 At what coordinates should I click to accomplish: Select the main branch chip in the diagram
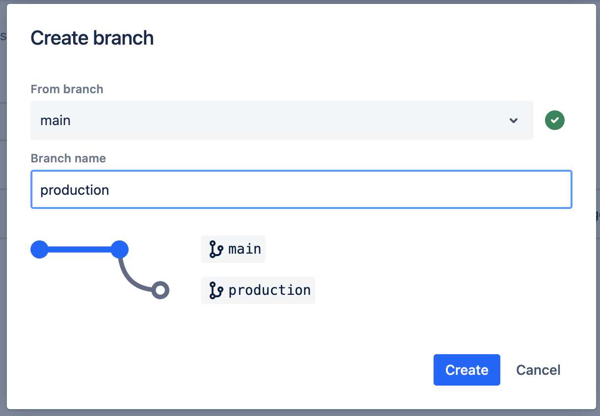tap(233, 249)
